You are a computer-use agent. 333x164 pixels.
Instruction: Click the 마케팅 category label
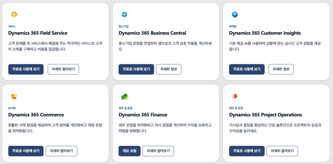coord(233,27)
